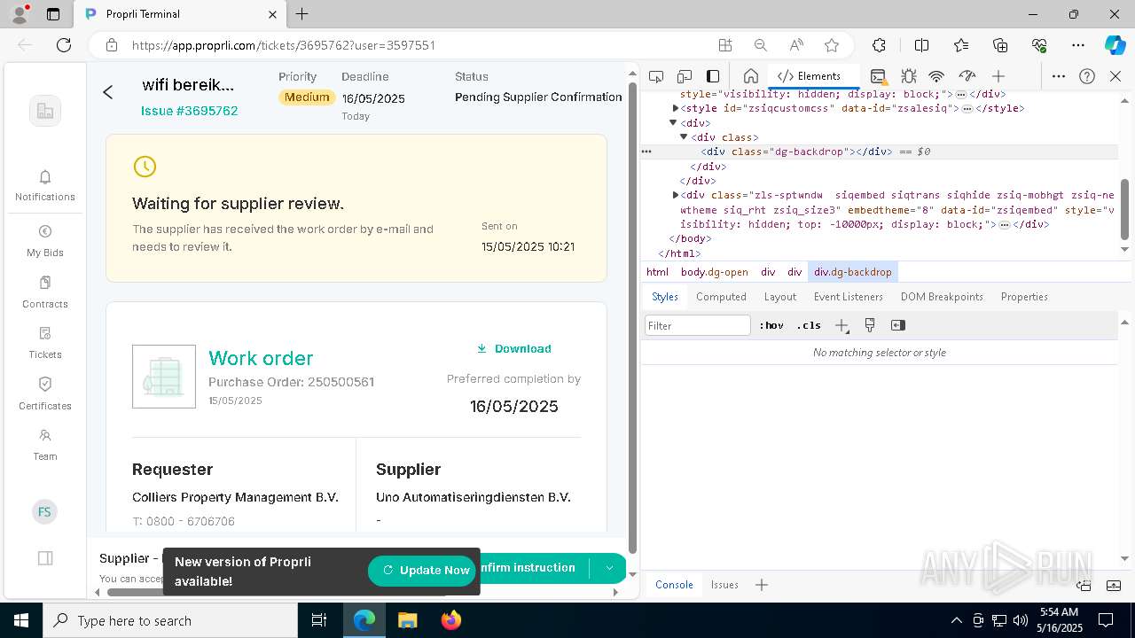
Task: Switch to the Computed tab
Action: [x=721, y=297]
